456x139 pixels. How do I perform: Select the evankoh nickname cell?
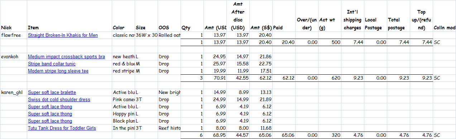click(x=13, y=56)
